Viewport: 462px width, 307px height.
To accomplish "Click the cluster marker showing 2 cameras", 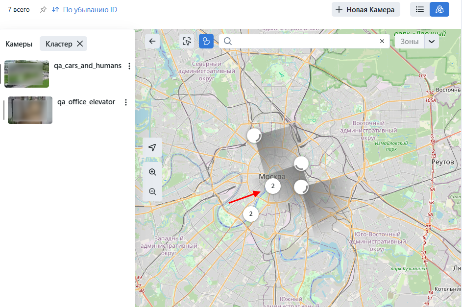I will [273, 186].
